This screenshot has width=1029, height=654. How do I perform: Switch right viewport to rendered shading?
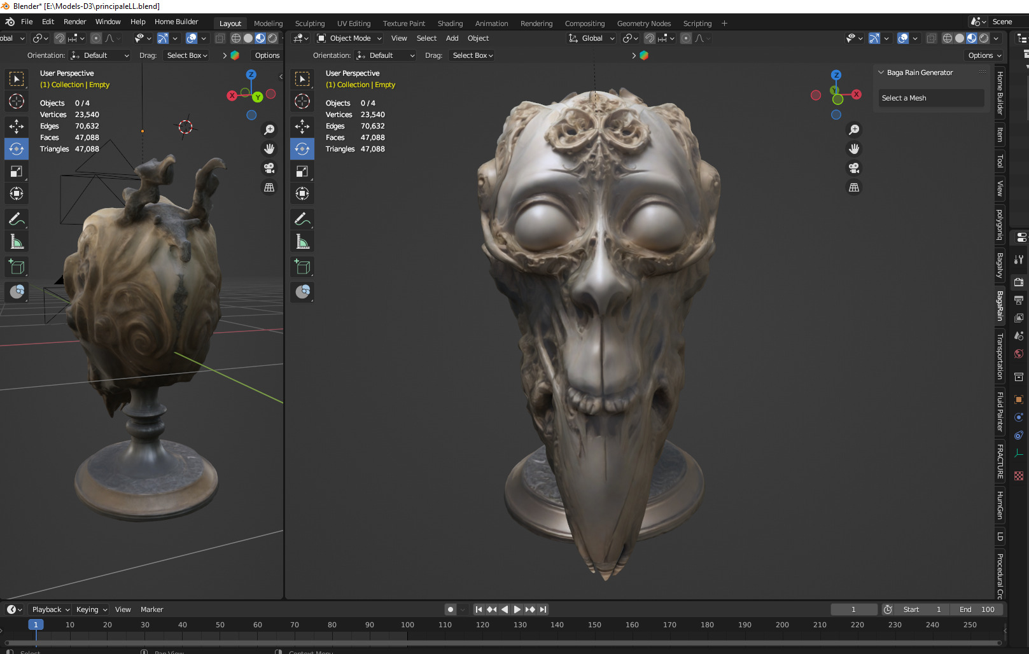point(984,38)
